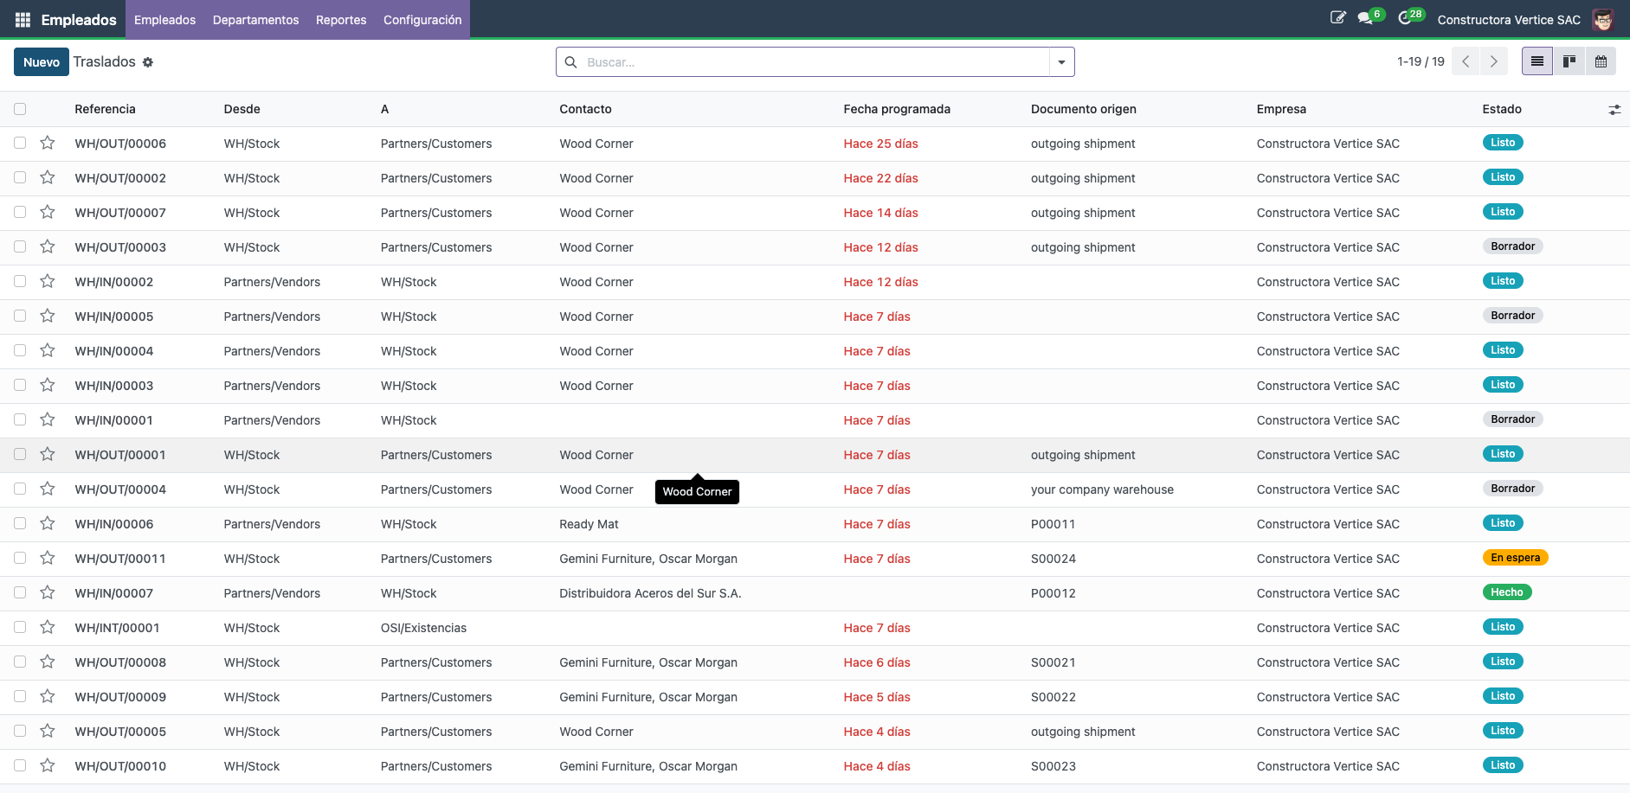Image resolution: width=1630 pixels, height=793 pixels.
Task: Star the WH/OUT/00011 transfer
Action: [48, 558]
